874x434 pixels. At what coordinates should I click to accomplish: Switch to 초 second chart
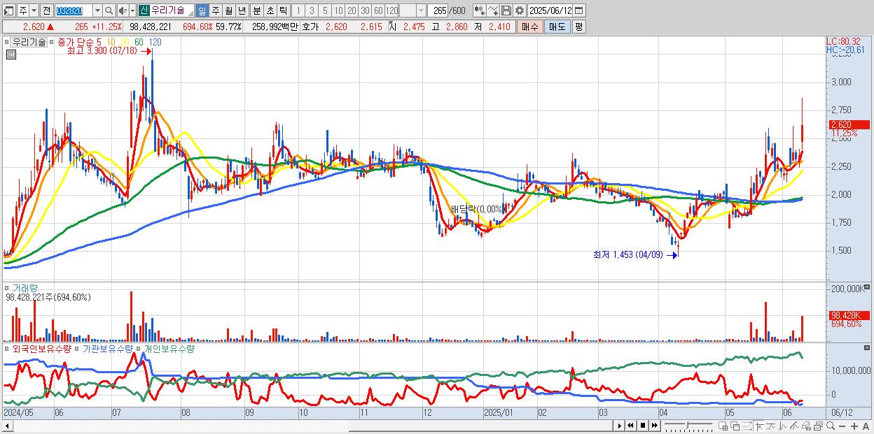tap(270, 10)
